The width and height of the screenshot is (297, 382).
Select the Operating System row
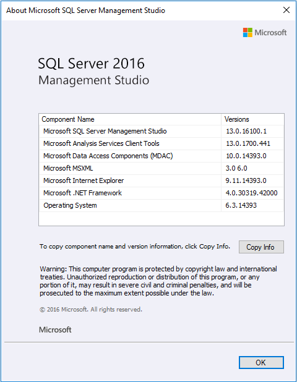tap(161, 205)
